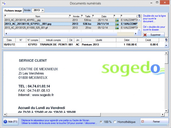This screenshot has width=171, height=128.
Task: Select the Homothétique radio button
Action: point(115,122)
